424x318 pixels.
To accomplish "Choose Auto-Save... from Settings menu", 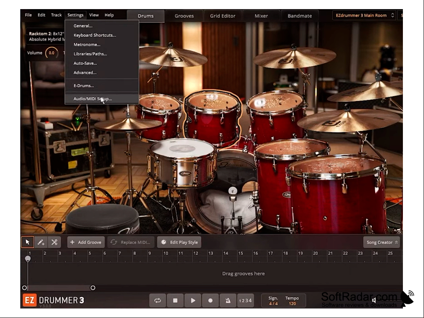I will pyautogui.click(x=102, y=63).
